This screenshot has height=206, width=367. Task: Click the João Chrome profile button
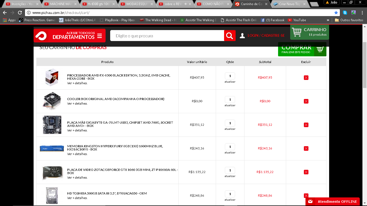tap(332, 2)
